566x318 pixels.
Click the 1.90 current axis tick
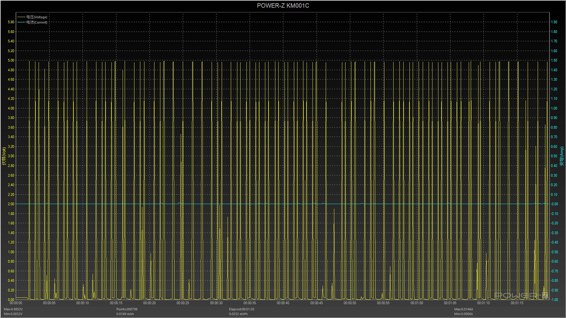coord(554,22)
